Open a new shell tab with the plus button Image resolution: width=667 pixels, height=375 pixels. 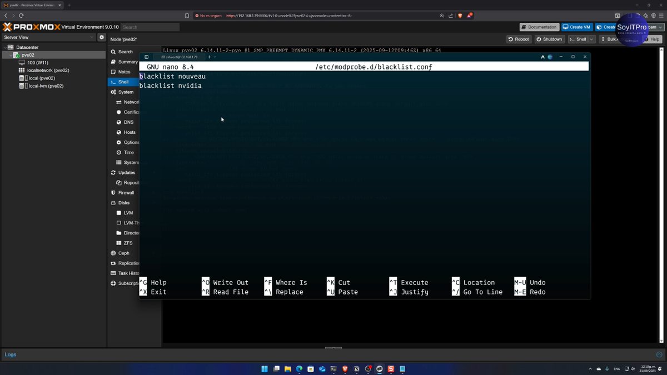[210, 57]
